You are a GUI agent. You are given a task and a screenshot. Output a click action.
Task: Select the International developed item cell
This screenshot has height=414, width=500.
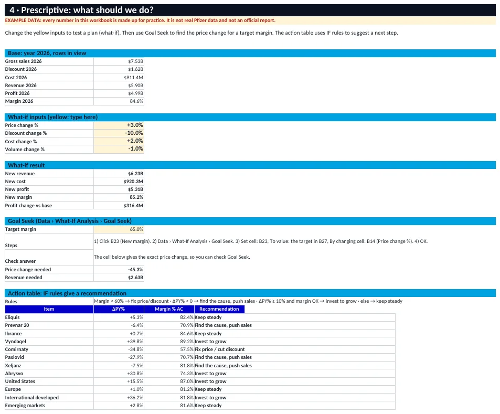click(x=49, y=397)
